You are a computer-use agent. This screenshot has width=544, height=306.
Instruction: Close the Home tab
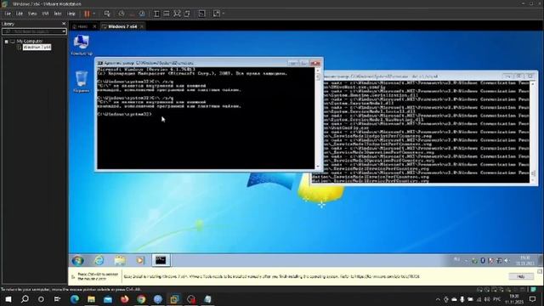(94, 26)
